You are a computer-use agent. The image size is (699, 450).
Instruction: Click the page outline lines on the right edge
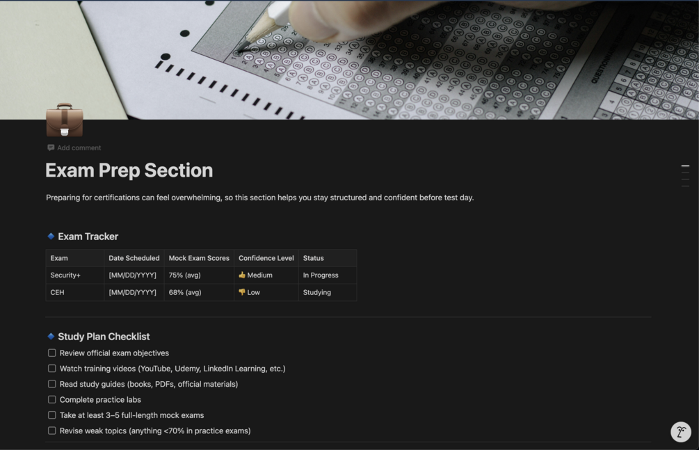[685, 176]
